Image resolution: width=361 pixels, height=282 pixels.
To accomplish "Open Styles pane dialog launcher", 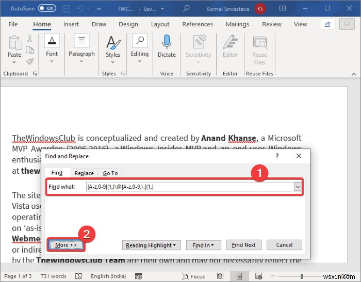I will (123, 73).
